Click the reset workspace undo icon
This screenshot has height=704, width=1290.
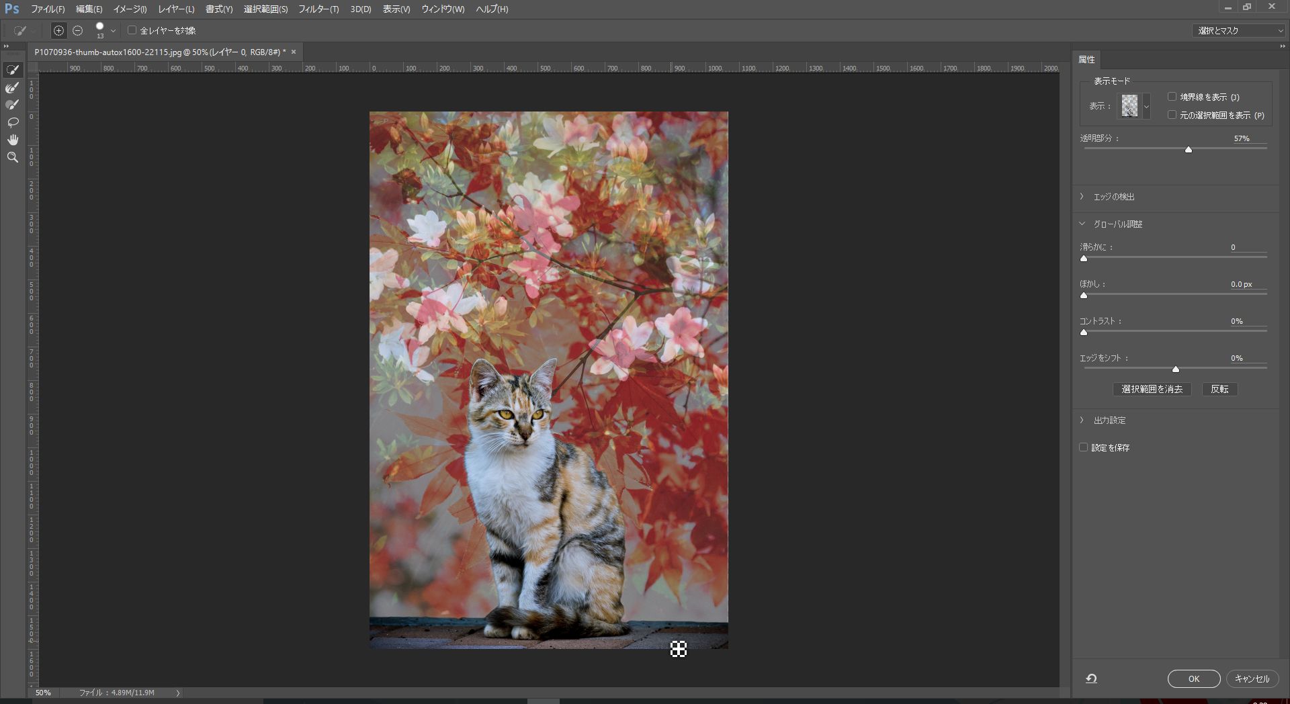click(1091, 678)
